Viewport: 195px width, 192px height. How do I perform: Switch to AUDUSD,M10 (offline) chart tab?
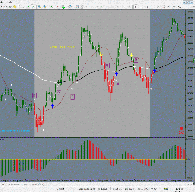(34, 185)
